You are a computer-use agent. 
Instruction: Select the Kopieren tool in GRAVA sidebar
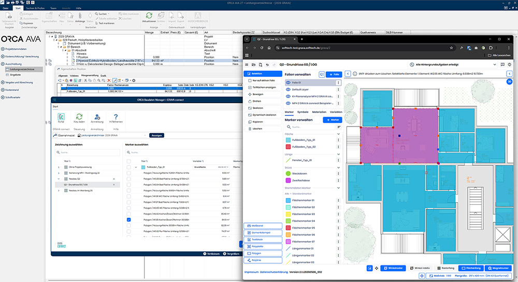pos(263,122)
